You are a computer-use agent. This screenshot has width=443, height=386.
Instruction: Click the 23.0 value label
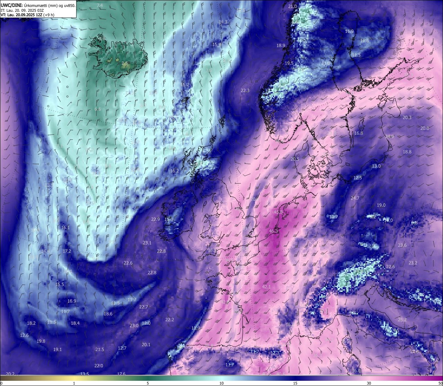tap(134, 325)
